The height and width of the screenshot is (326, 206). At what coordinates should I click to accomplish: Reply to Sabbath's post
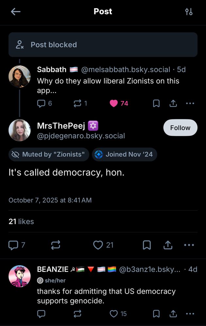tap(41, 103)
